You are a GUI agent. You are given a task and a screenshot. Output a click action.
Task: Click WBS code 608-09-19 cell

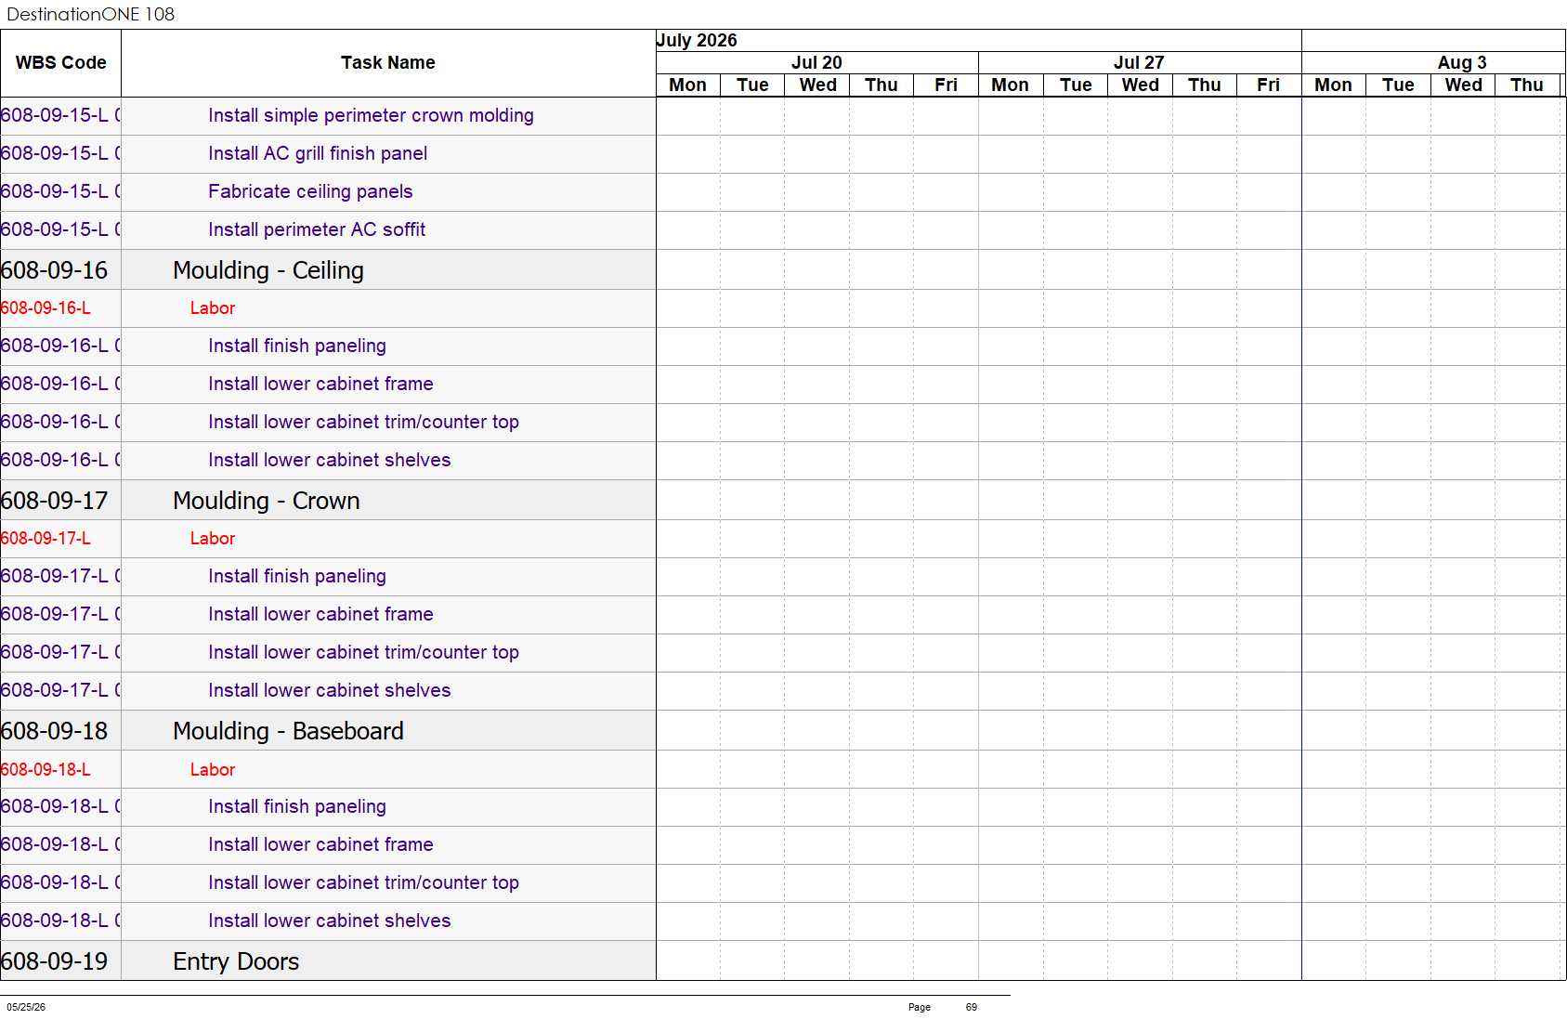coord(55,961)
